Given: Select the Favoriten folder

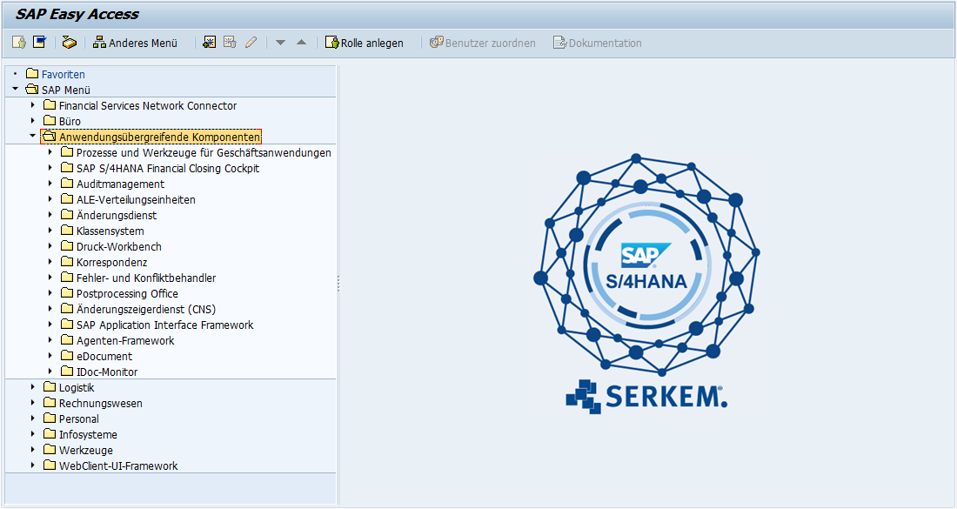Looking at the screenshot, I should point(63,74).
